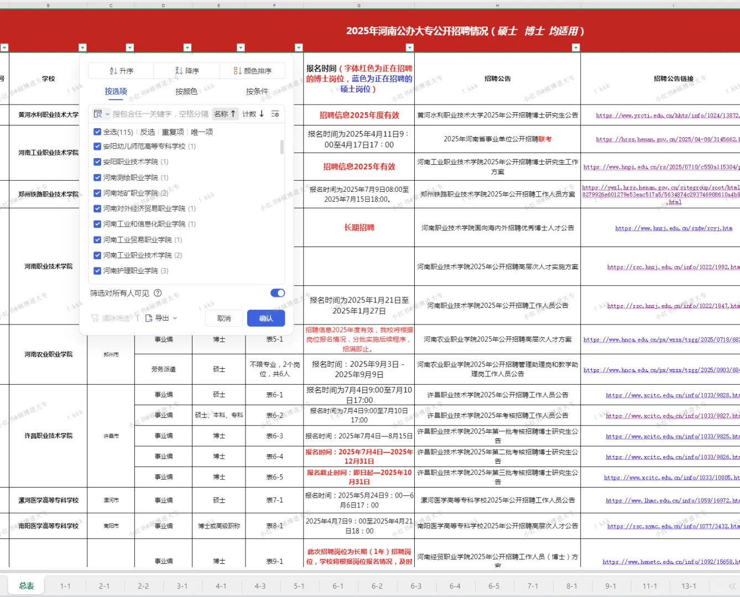Uncheck 河南测绘职业学院

(97, 177)
